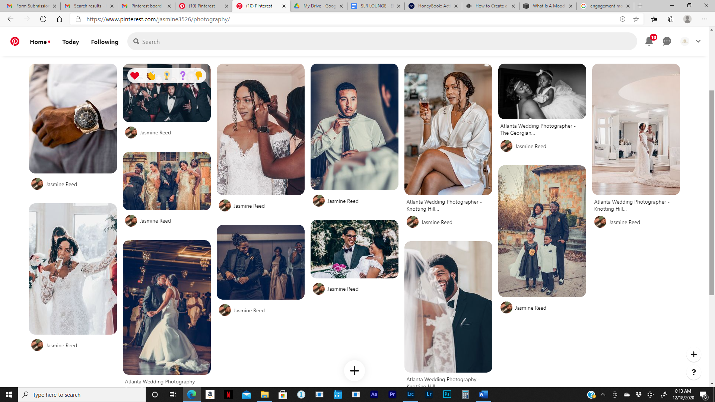This screenshot has height=402, width=715.
Task: Click the Pinterest search field
Action: (x=384, y=42)
